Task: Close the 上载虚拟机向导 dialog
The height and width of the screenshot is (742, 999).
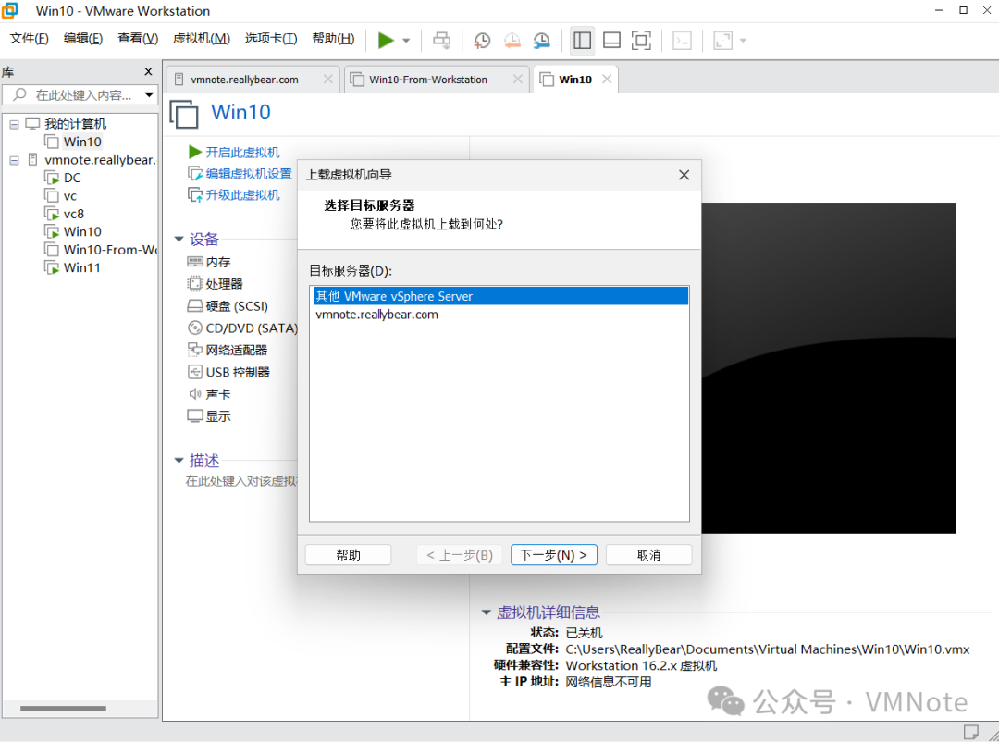Action: click(684, 175)
